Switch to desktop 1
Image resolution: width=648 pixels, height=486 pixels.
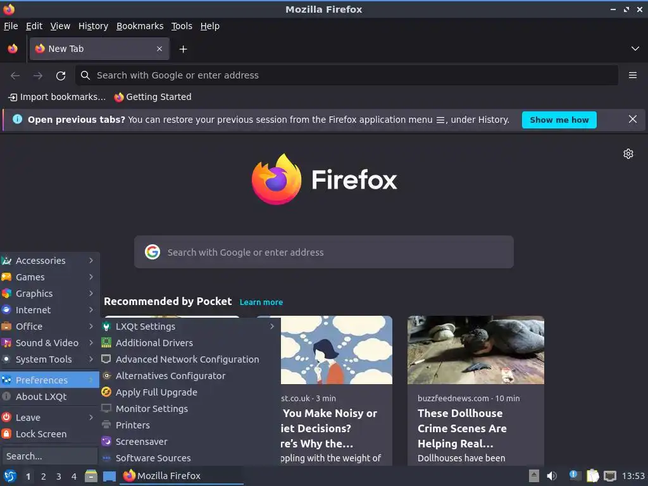pos(28,477)
